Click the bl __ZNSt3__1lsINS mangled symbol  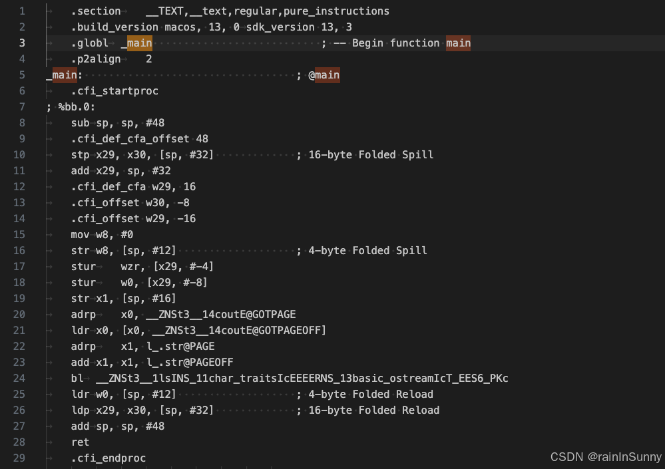coord(302,379)
